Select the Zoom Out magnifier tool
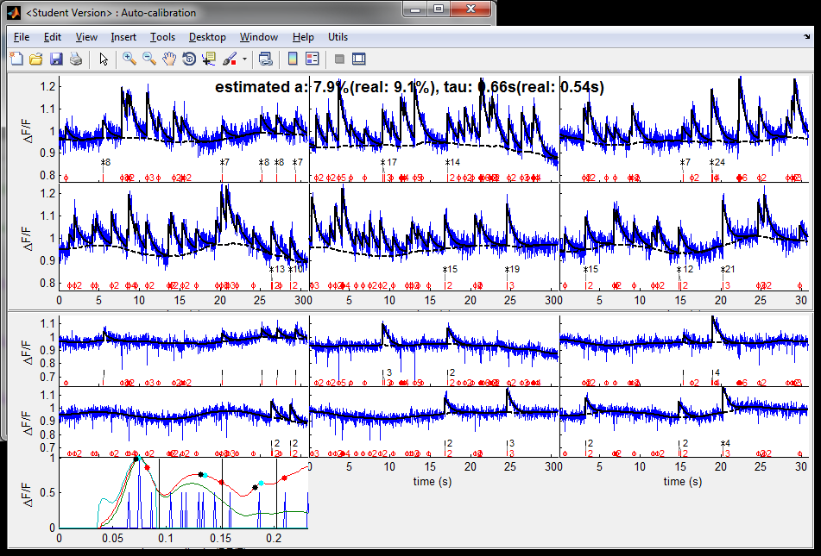 149,59
